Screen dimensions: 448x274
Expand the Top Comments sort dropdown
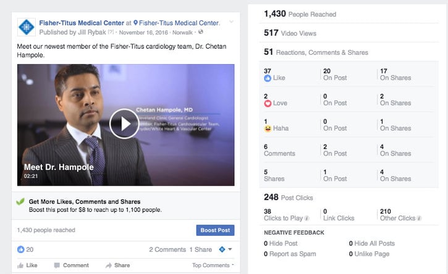tap(213, 265)
